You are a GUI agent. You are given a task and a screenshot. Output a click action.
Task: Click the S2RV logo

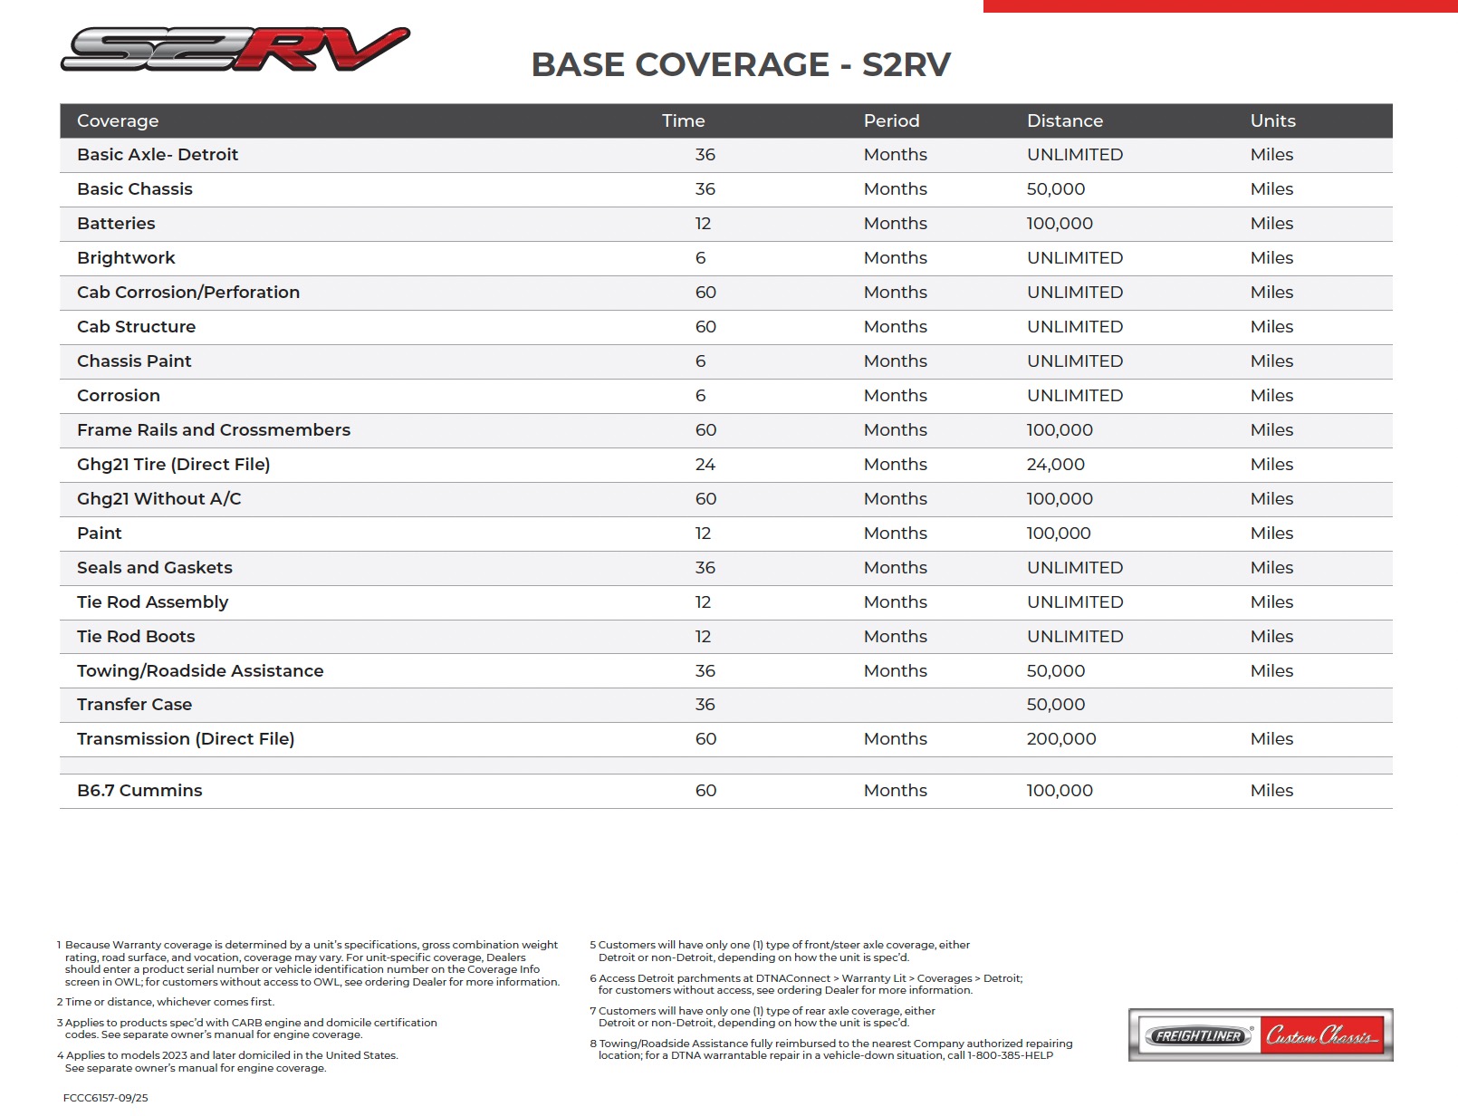(x=235, y=49)
